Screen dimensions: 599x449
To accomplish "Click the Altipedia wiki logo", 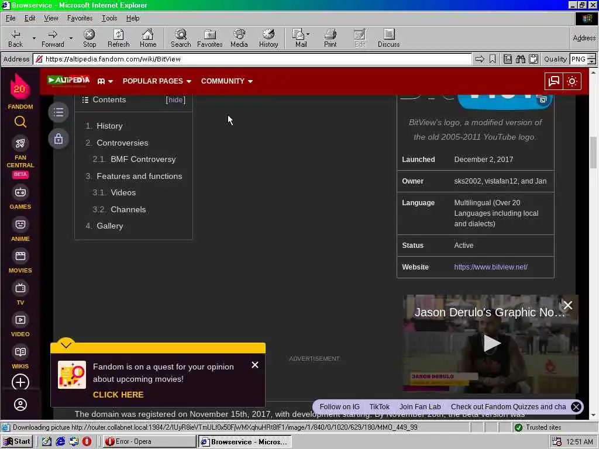I will tap(68, 81).
